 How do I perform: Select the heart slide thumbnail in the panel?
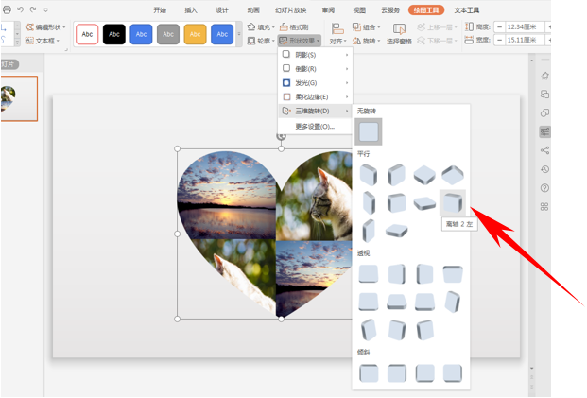coord(18,98)
